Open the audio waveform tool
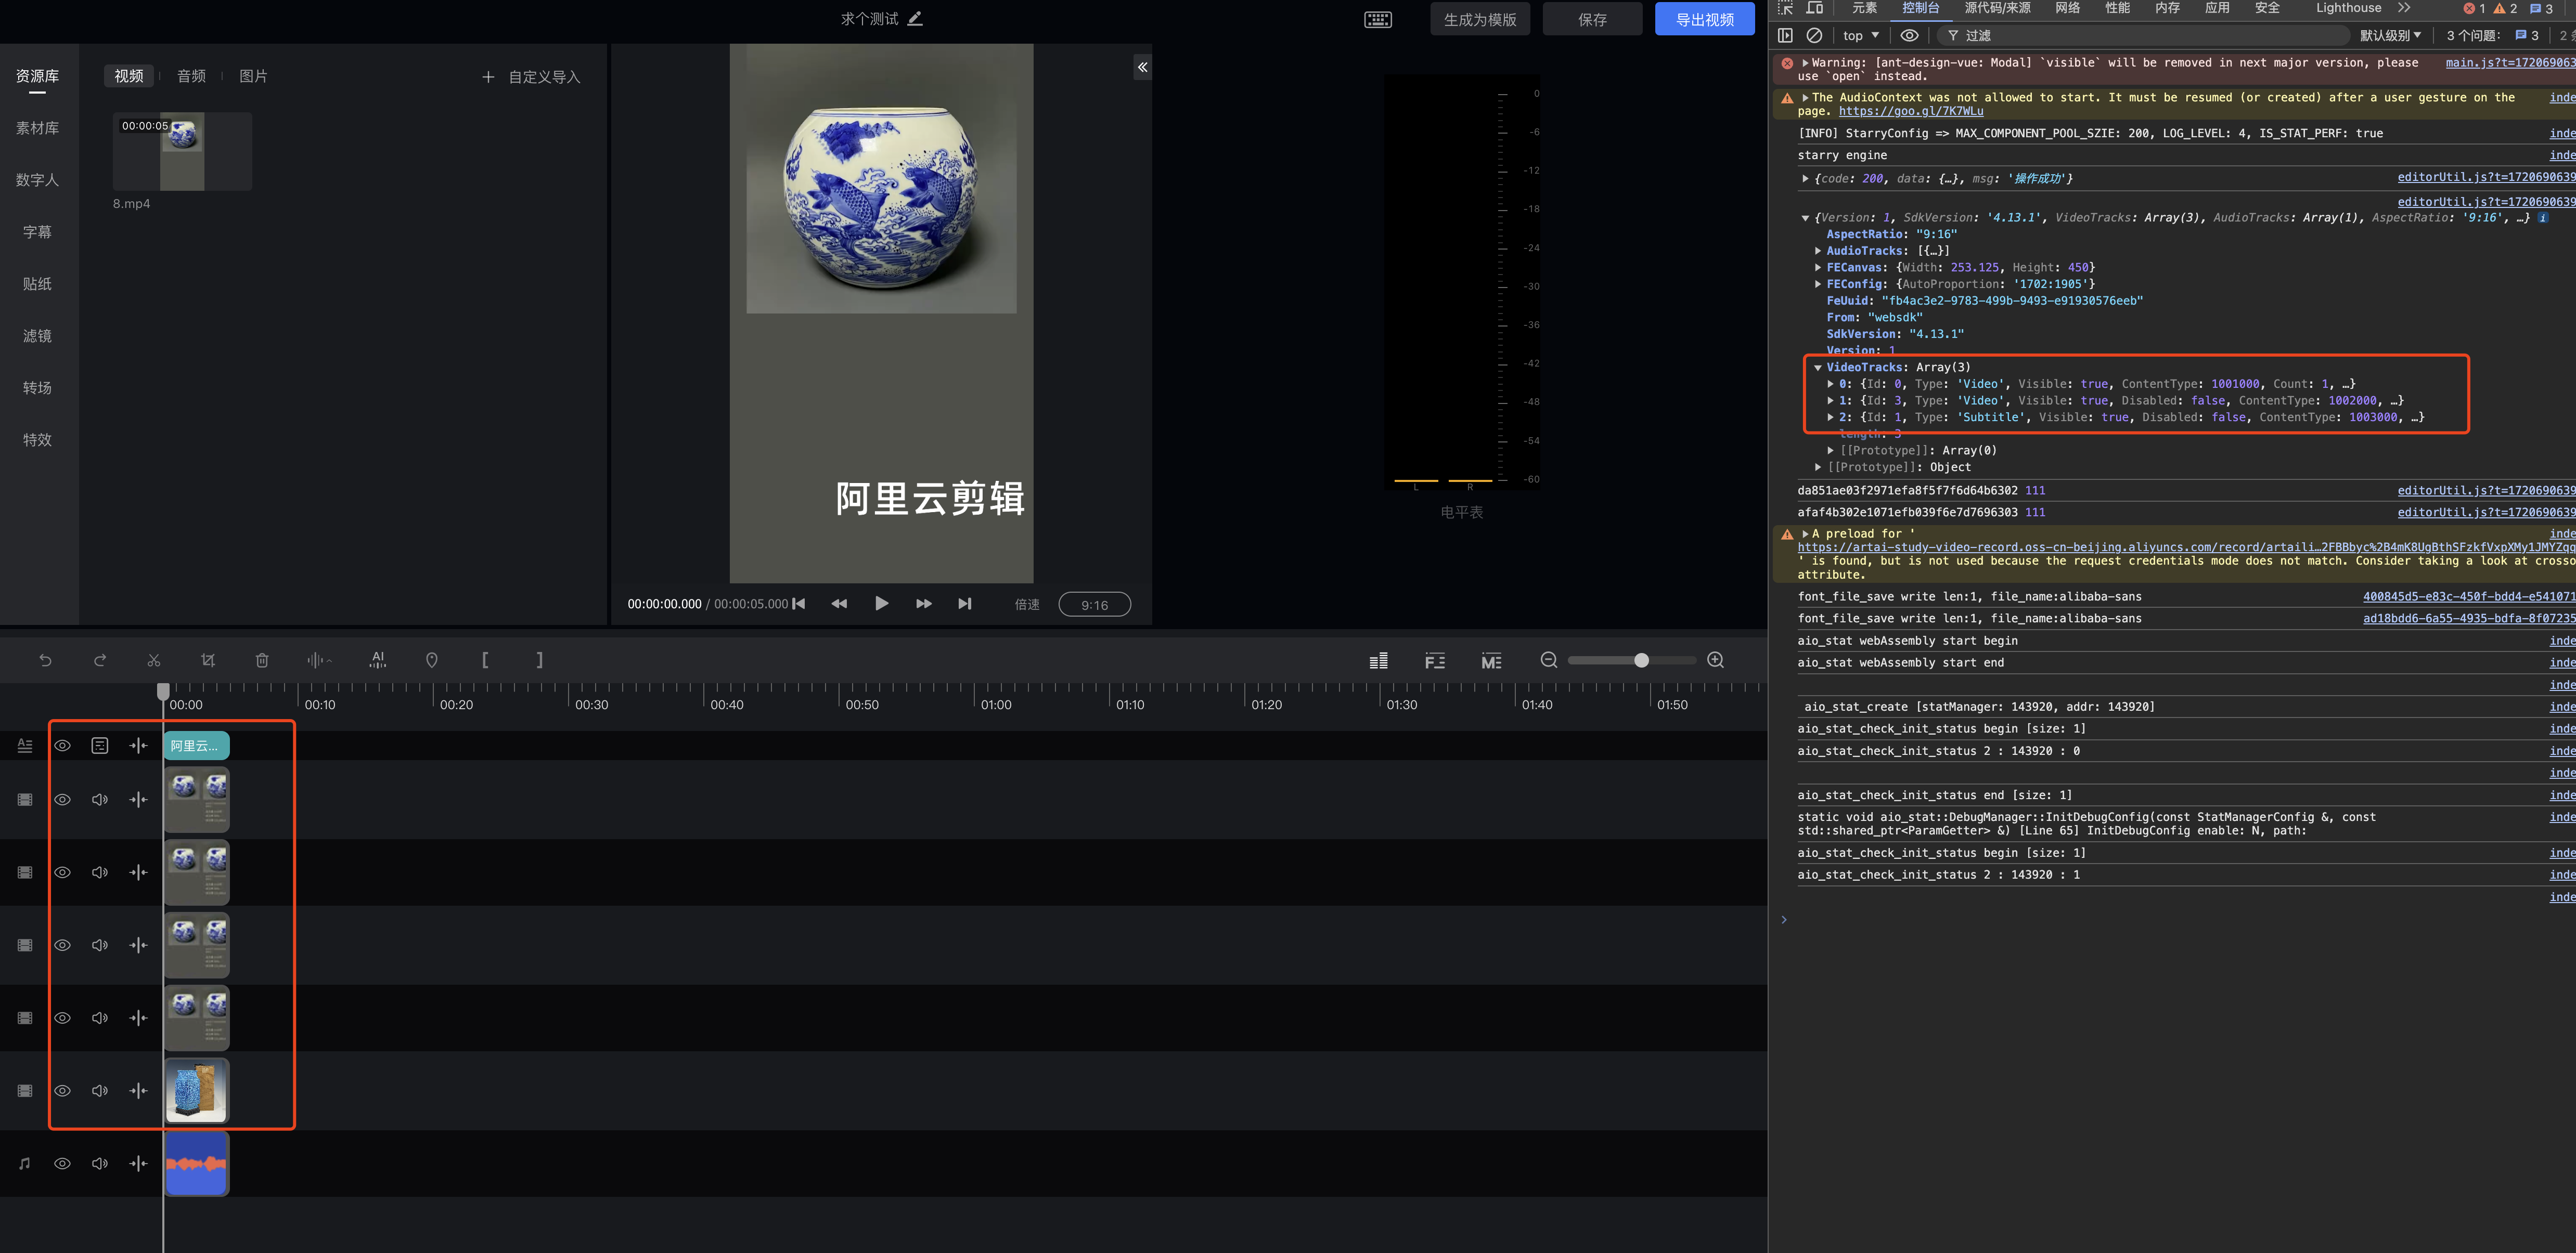The width and height of the screenshot is (2576, 1253). click(319, 660)
